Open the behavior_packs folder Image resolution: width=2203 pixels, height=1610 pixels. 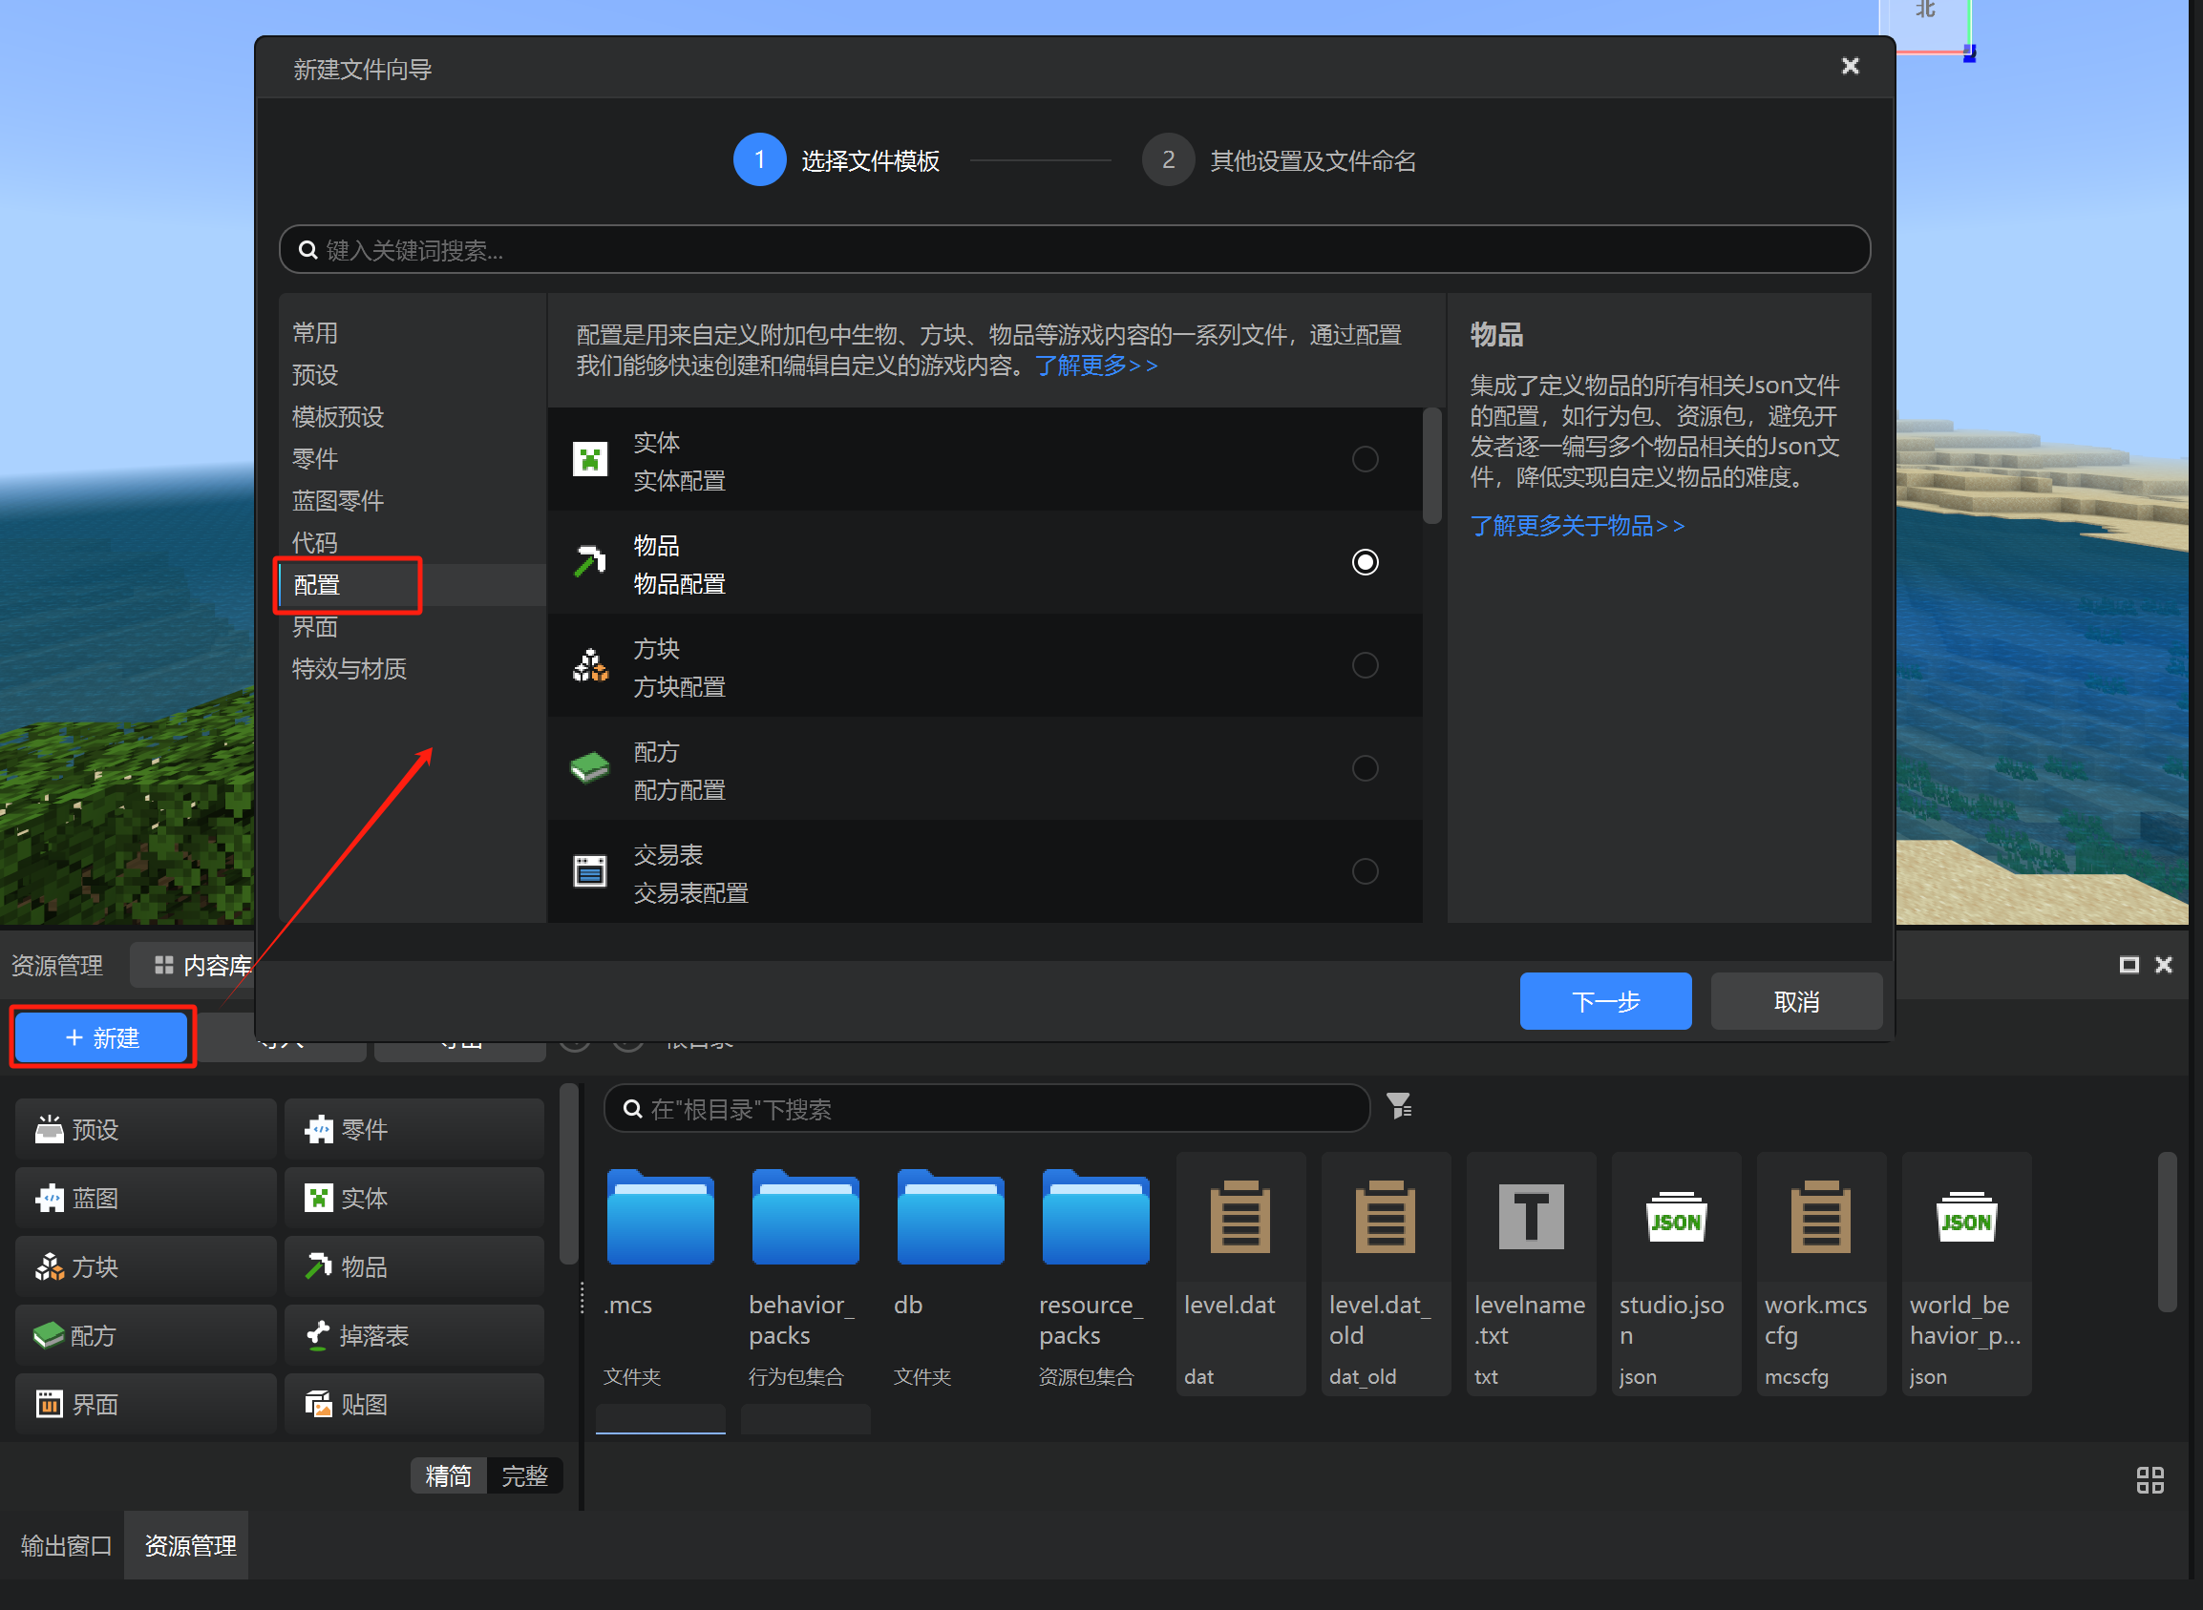pos(805,1218)
